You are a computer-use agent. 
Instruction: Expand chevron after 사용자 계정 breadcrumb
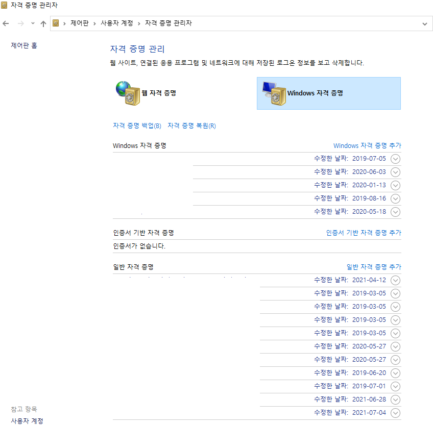pos(139,24)
